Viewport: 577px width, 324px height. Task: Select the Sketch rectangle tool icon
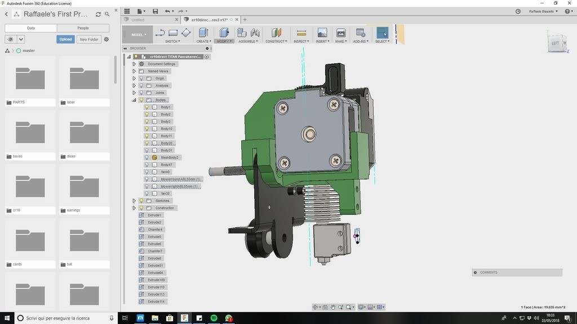click(173, 33)
